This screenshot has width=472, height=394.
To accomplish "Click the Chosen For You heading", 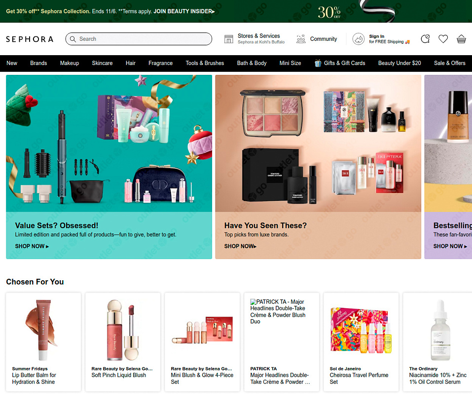I will point(35,282).
